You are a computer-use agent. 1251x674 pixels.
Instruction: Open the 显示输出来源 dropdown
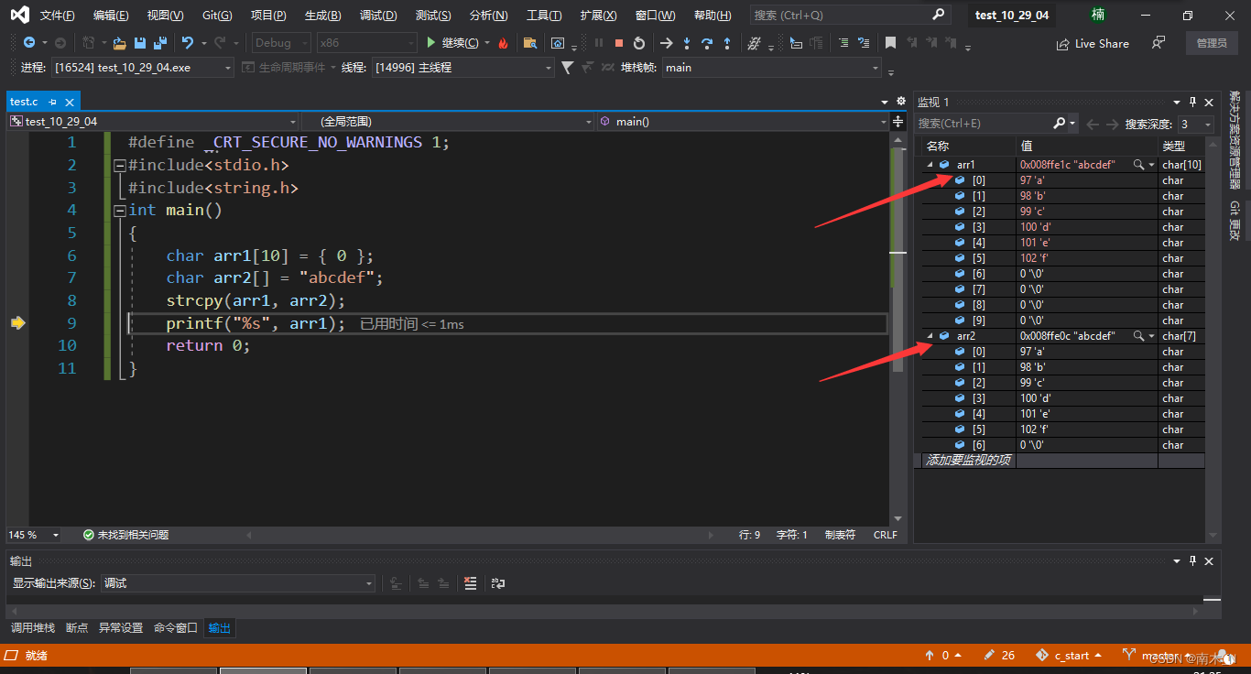click(238, 583)
